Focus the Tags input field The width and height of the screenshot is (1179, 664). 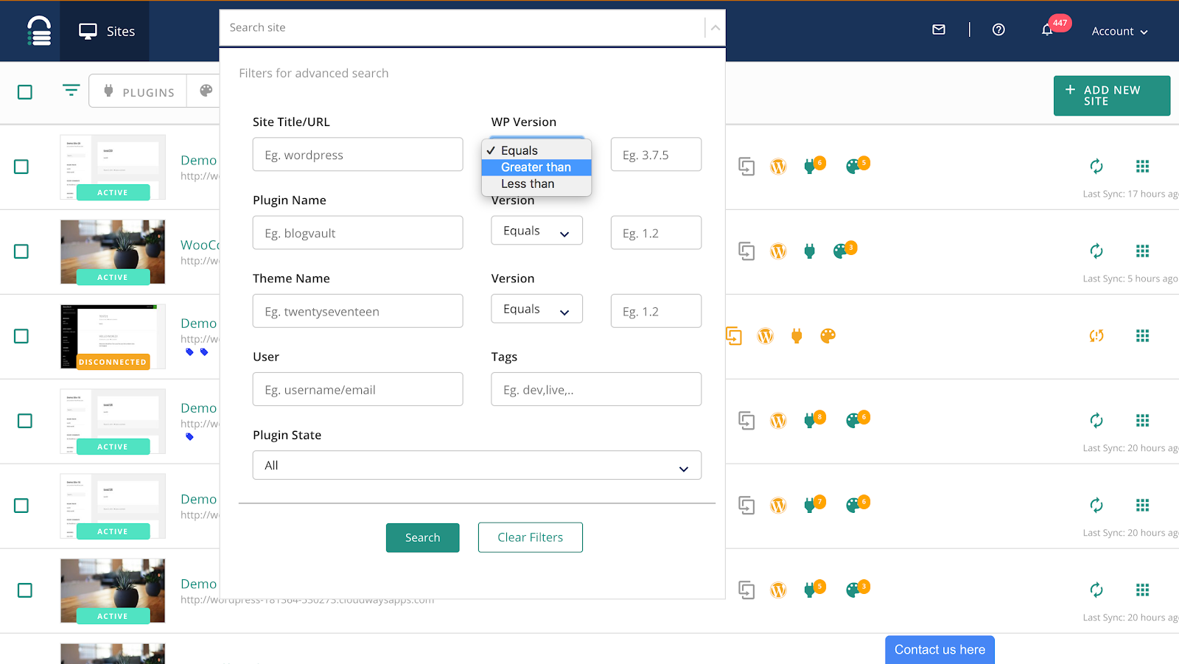[x=596, y=389]
